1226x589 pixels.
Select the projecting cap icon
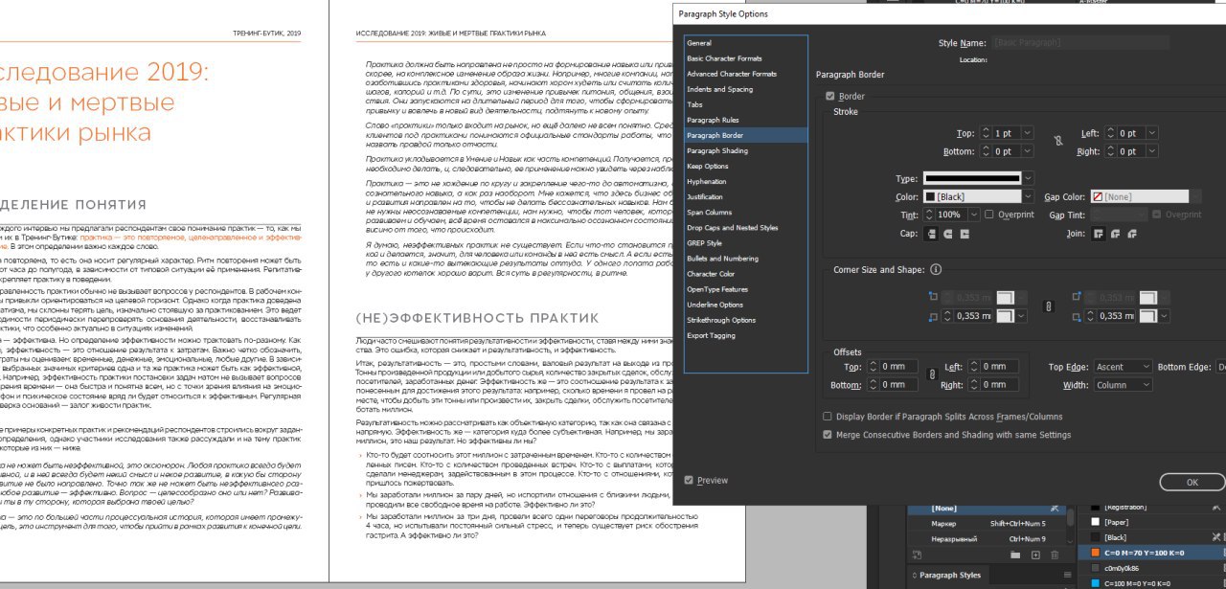click(965, 233)
